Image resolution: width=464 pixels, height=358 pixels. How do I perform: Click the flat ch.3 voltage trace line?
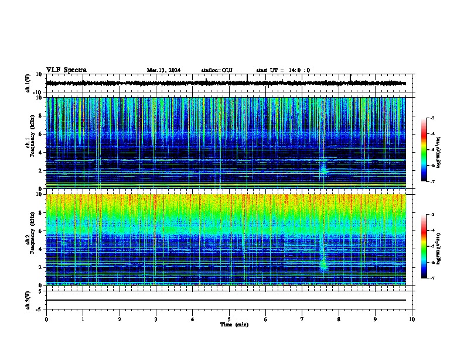click(226, 300)
